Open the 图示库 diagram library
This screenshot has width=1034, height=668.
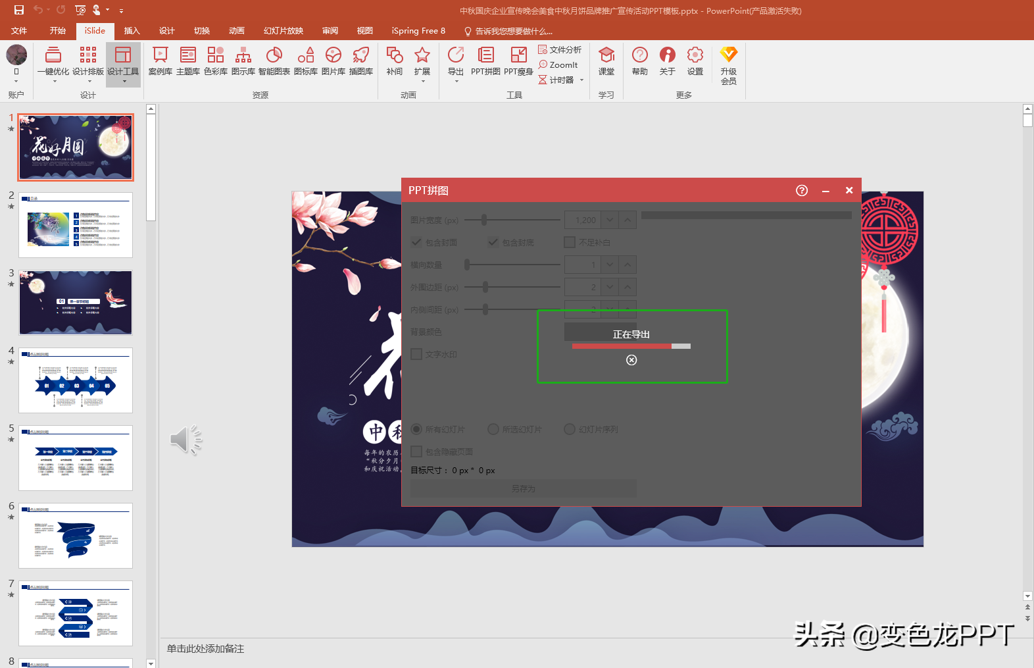[x=243, y=62]
